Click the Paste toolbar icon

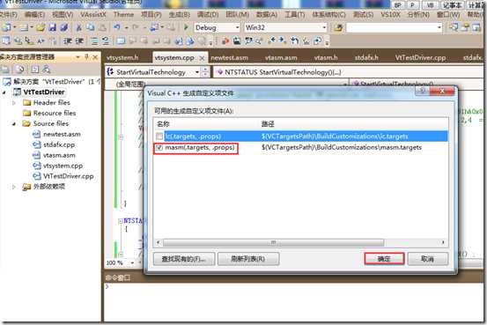click(102, 27)
